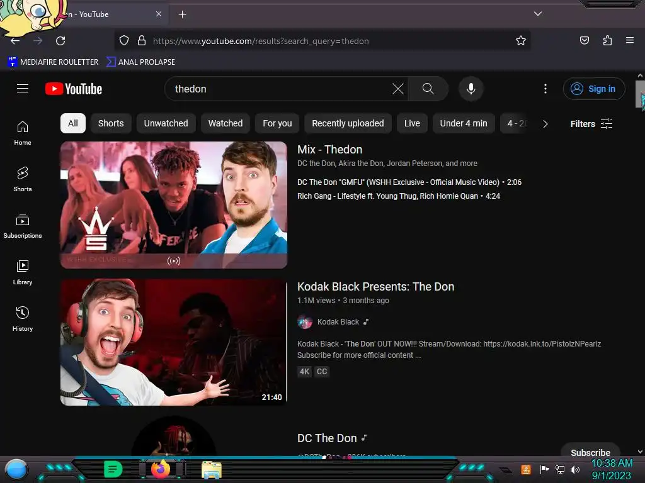Open the Filters panel
Image resolution: width=645 pixels, height=483 pixels.
(x=591, y=124)
